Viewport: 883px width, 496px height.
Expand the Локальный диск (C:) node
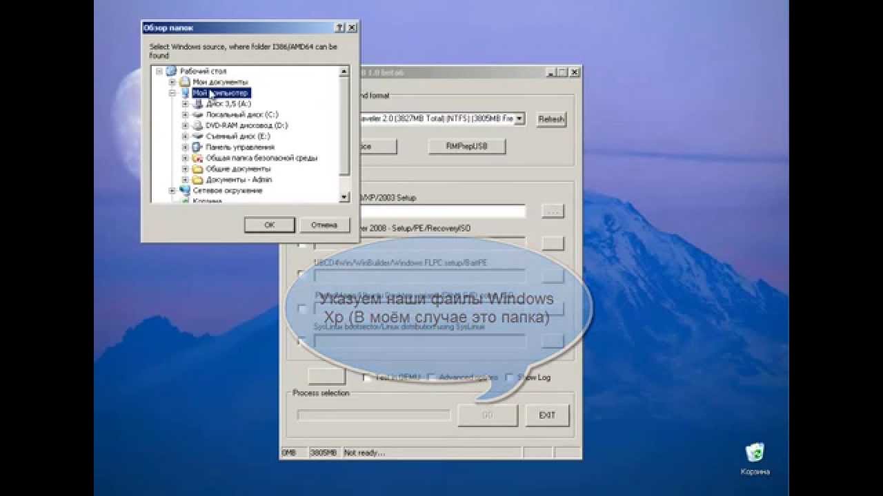[186, 115]
